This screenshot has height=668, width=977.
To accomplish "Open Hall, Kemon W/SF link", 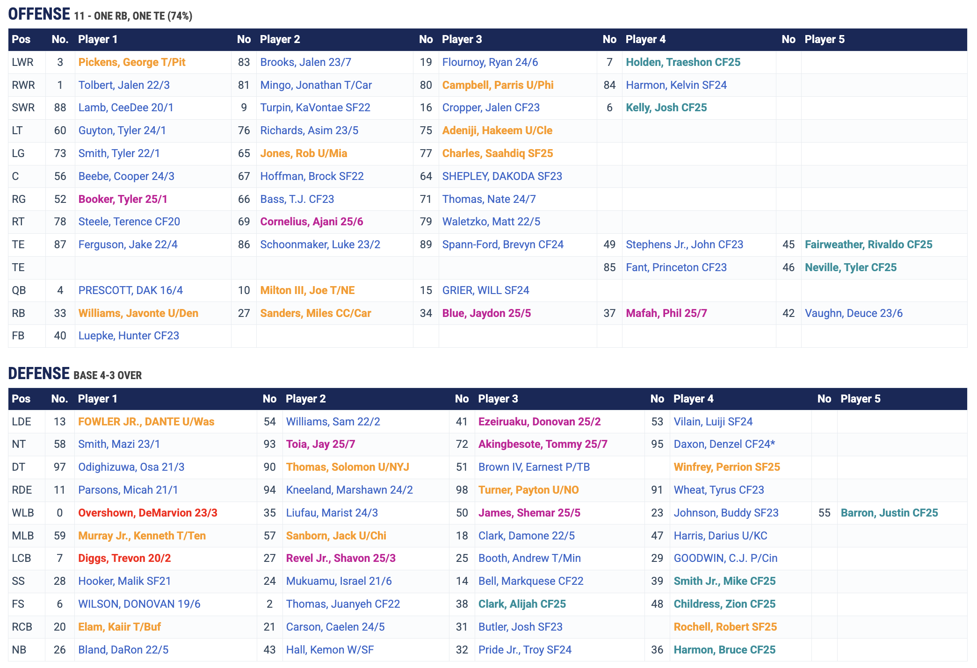I will [330, 650].
